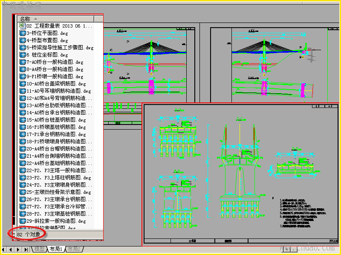Select the icon for 15-A0桥台桩基钢筋图.dwg
This screenshot has height=255, width=341.
(23, 120)
